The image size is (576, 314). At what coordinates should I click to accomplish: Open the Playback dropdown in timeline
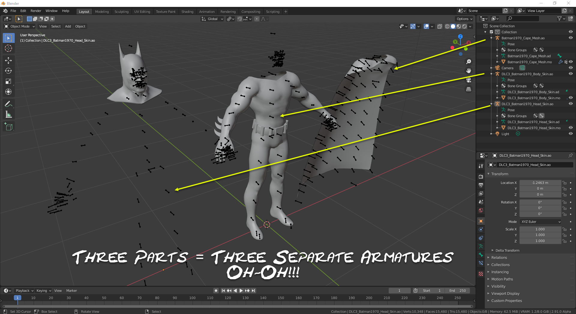pyautogui.click(x=24, y=291)
